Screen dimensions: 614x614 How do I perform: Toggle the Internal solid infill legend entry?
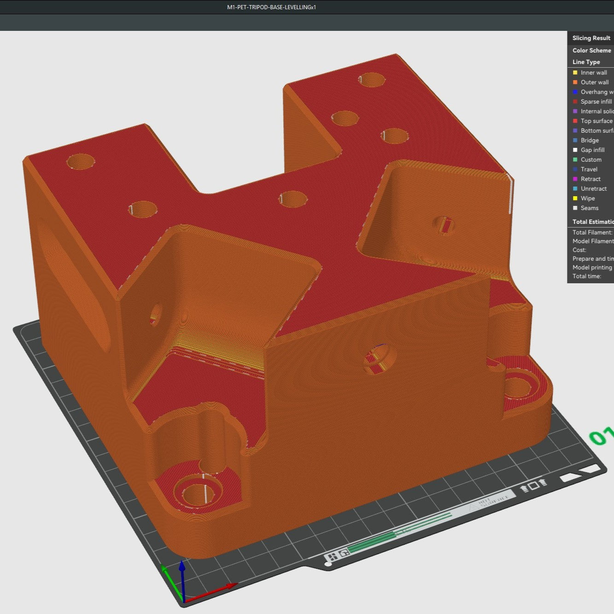tap(593, 111)
